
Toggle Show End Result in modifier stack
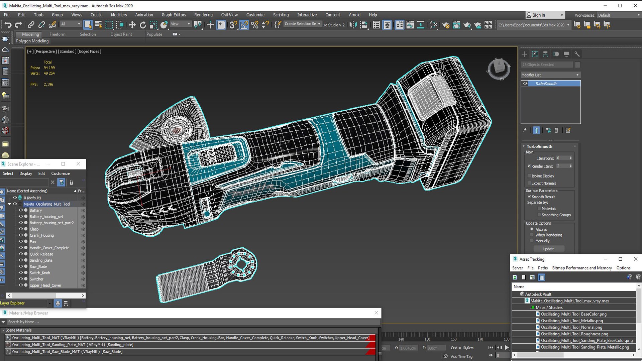click(536, 130)
